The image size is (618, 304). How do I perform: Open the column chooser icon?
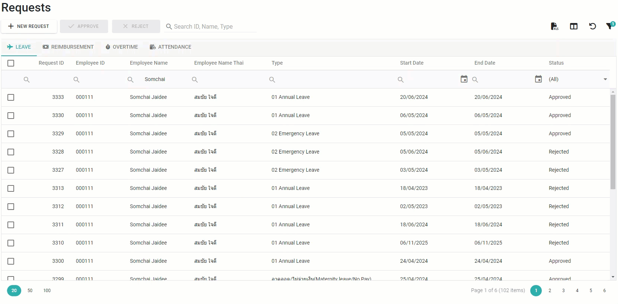click(x=574, y=26)
